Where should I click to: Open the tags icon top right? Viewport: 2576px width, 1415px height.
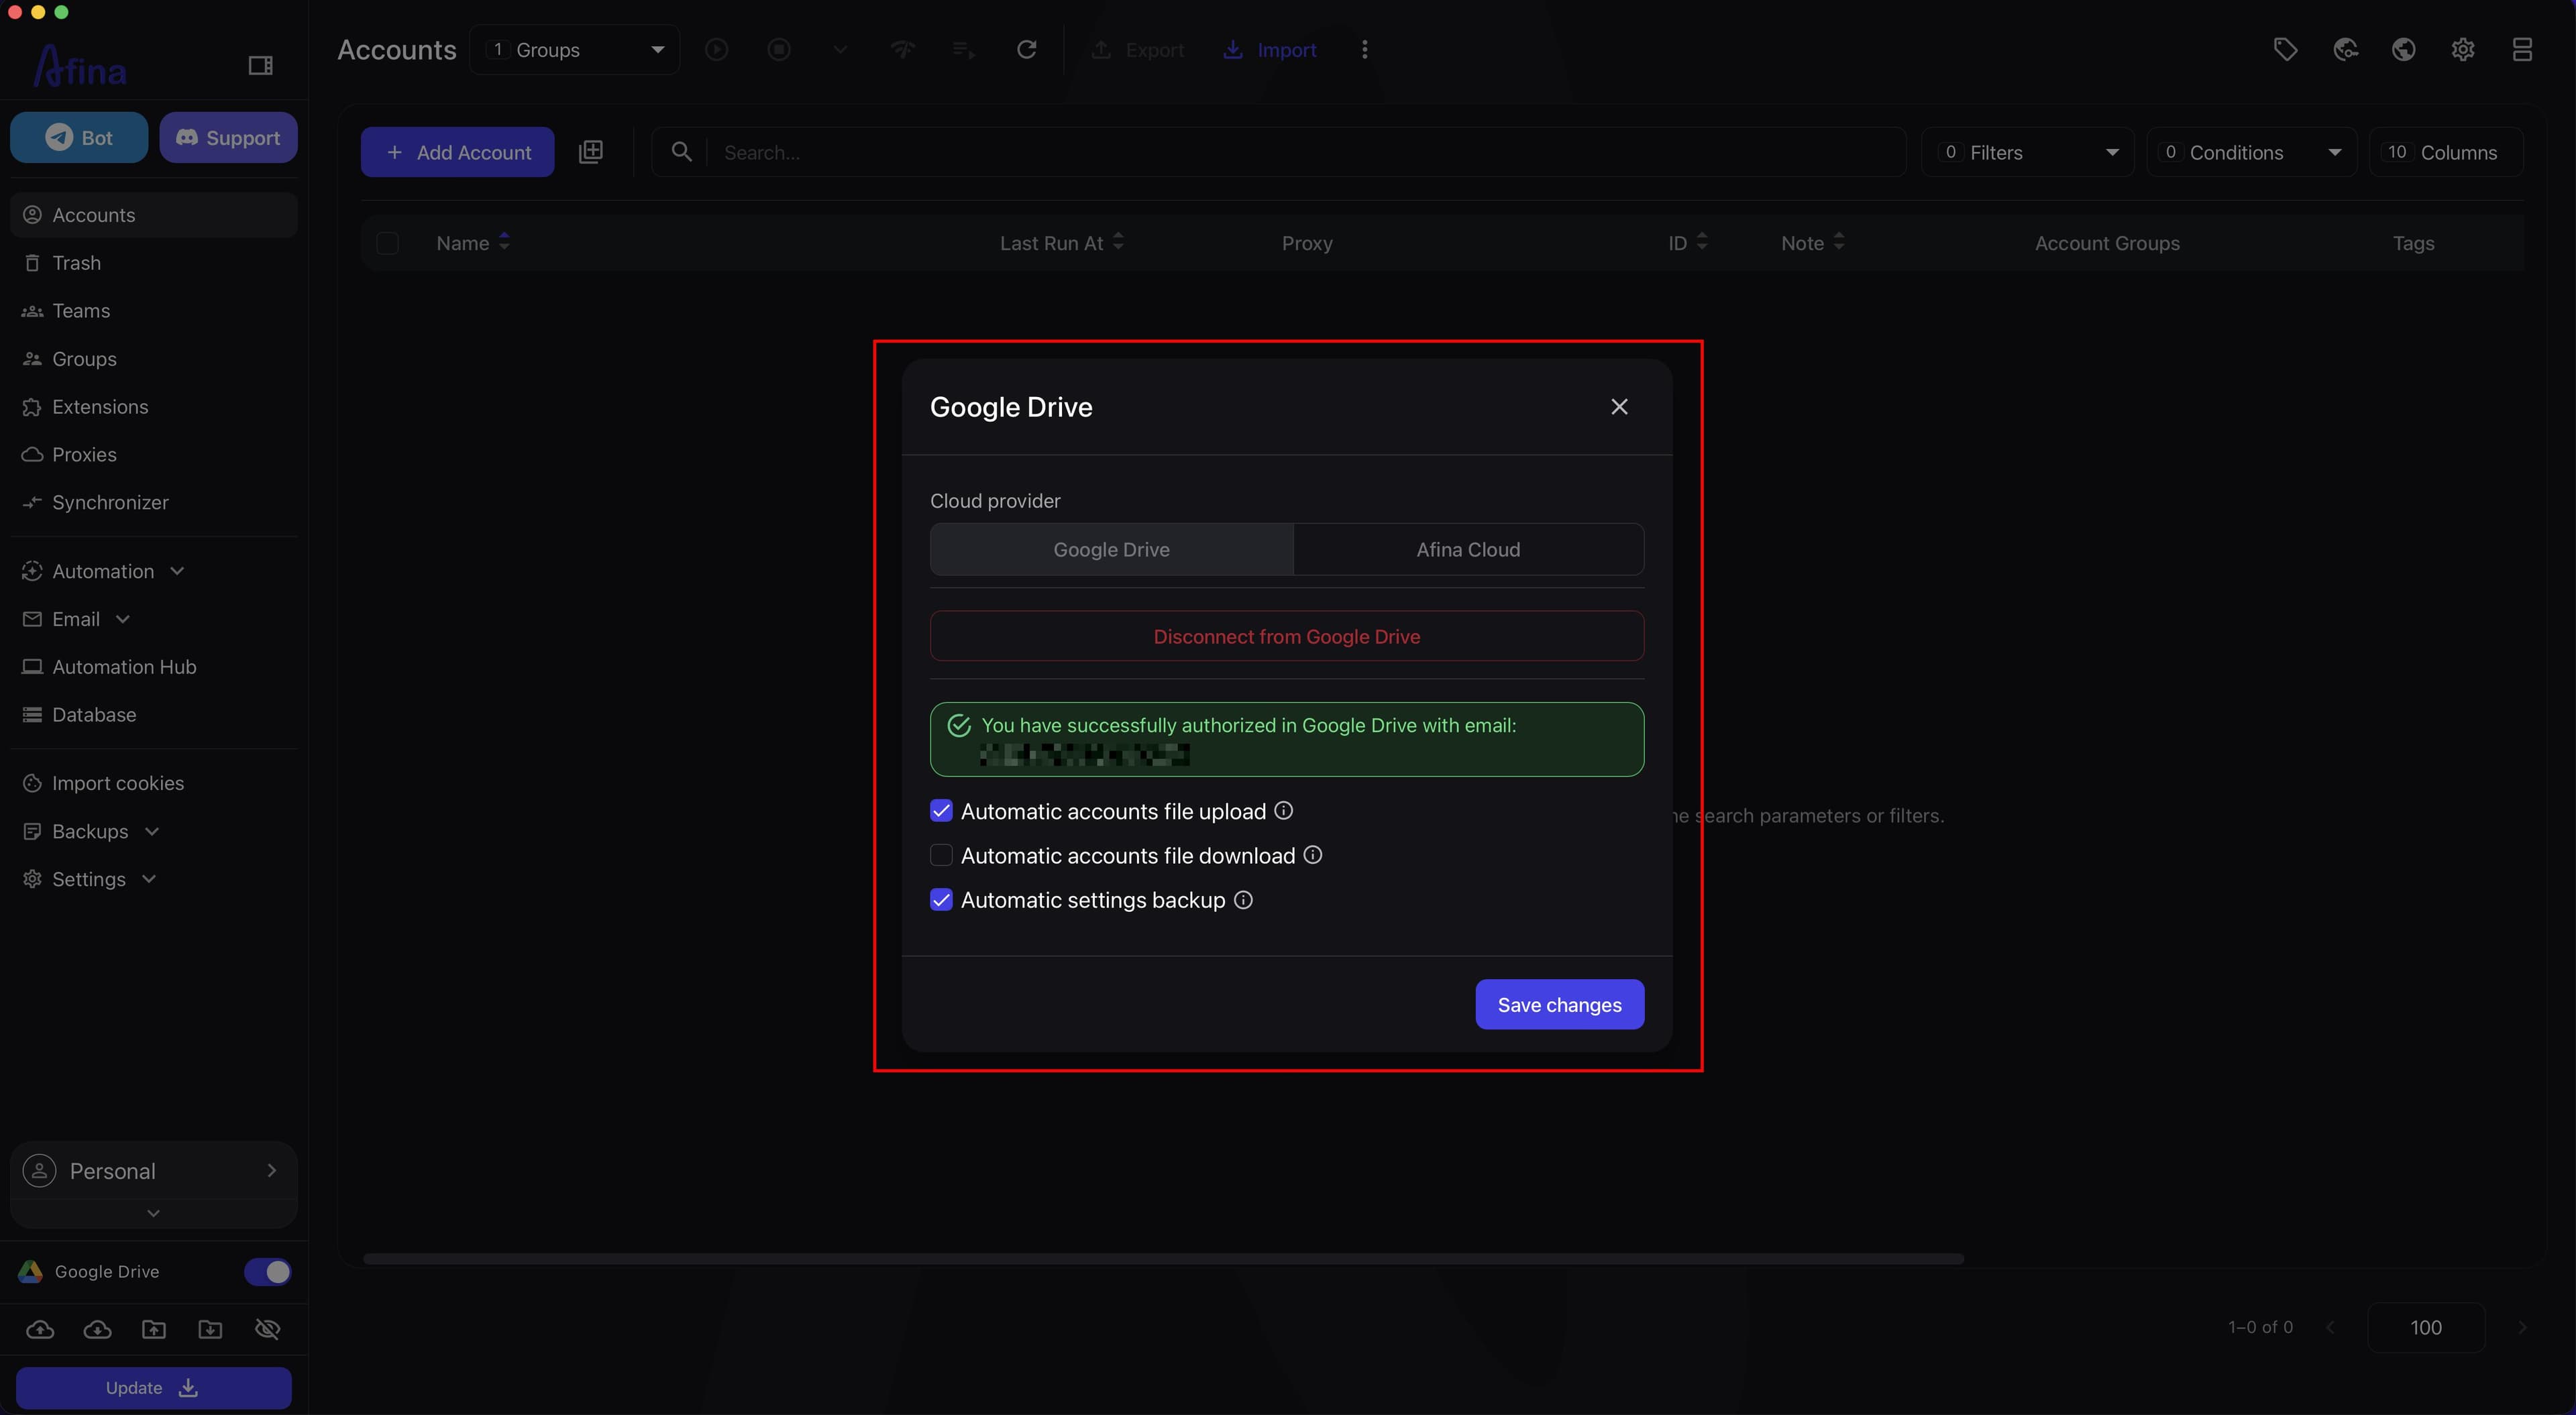[2285, 49]
